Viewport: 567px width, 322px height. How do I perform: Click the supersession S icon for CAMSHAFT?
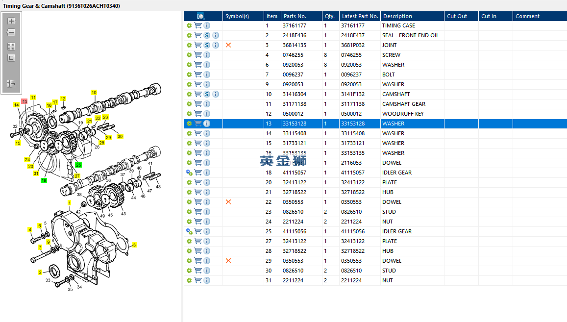coord(207,94)
